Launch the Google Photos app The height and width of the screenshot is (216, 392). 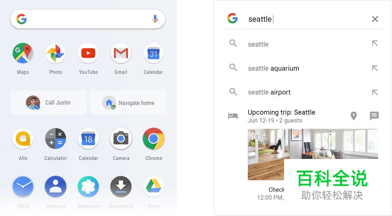coord(56,53)
